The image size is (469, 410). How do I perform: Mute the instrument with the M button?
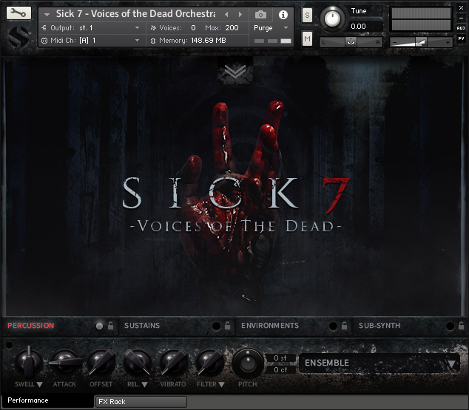pyautogui.click(x=307, y=38)
